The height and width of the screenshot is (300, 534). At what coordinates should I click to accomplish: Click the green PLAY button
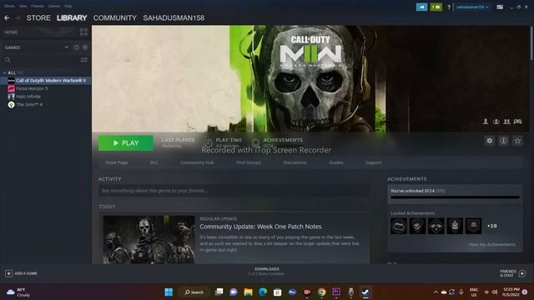coord(126,142)
